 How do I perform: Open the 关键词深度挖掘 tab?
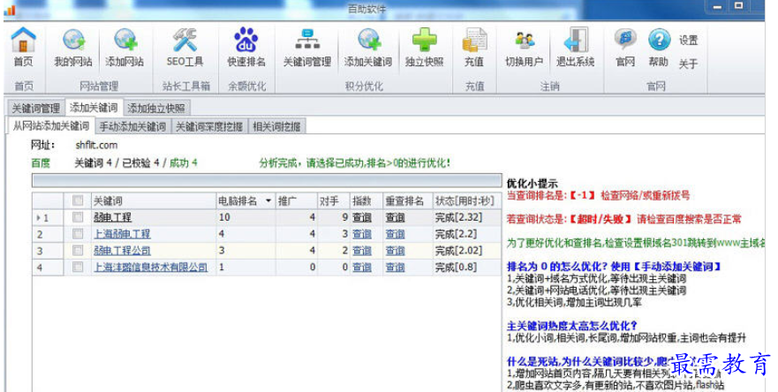coord(209,126)
